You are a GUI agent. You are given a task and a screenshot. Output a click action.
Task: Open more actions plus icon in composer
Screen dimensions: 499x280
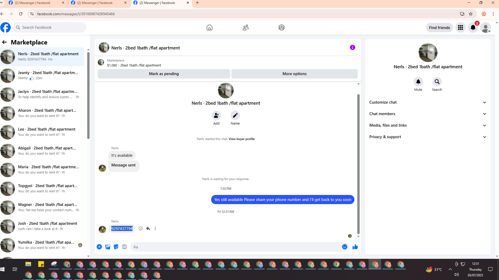point(99,247)
